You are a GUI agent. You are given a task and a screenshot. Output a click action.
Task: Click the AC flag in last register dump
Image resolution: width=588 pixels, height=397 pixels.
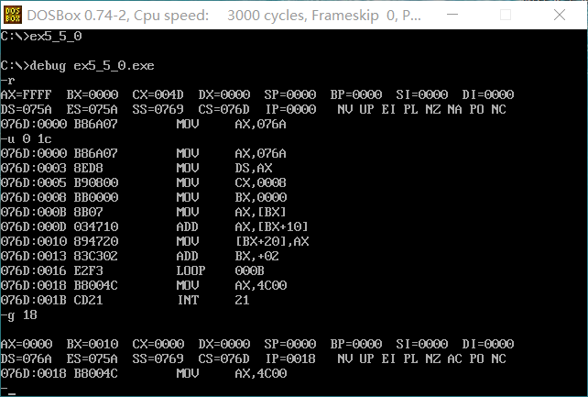454,358
